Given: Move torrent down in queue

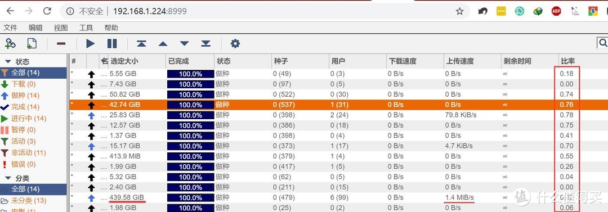Looking at the screenshot, I should click(x=184, y=44).
